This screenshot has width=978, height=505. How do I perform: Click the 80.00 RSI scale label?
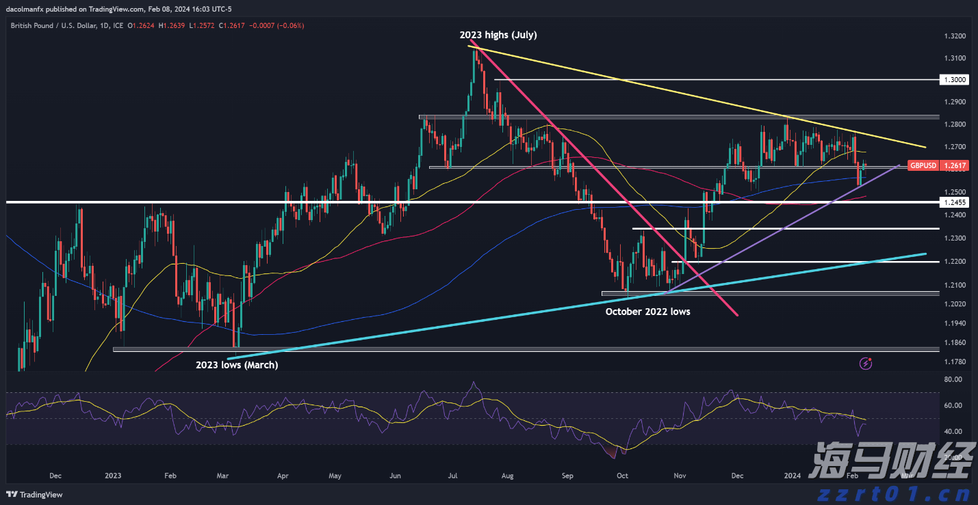(x=953, y=379)
